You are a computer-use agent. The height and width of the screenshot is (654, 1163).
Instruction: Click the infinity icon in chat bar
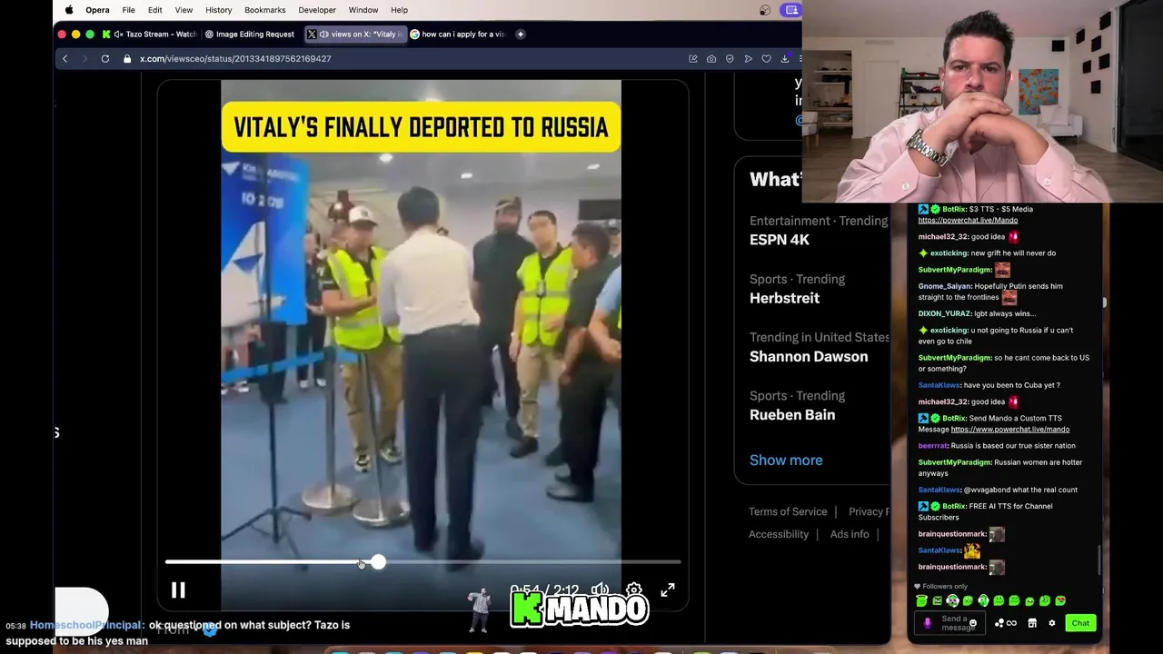[1011, 623]
